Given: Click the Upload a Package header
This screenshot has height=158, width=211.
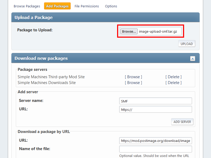Looking at the screenshot, I should click(33, 18).
